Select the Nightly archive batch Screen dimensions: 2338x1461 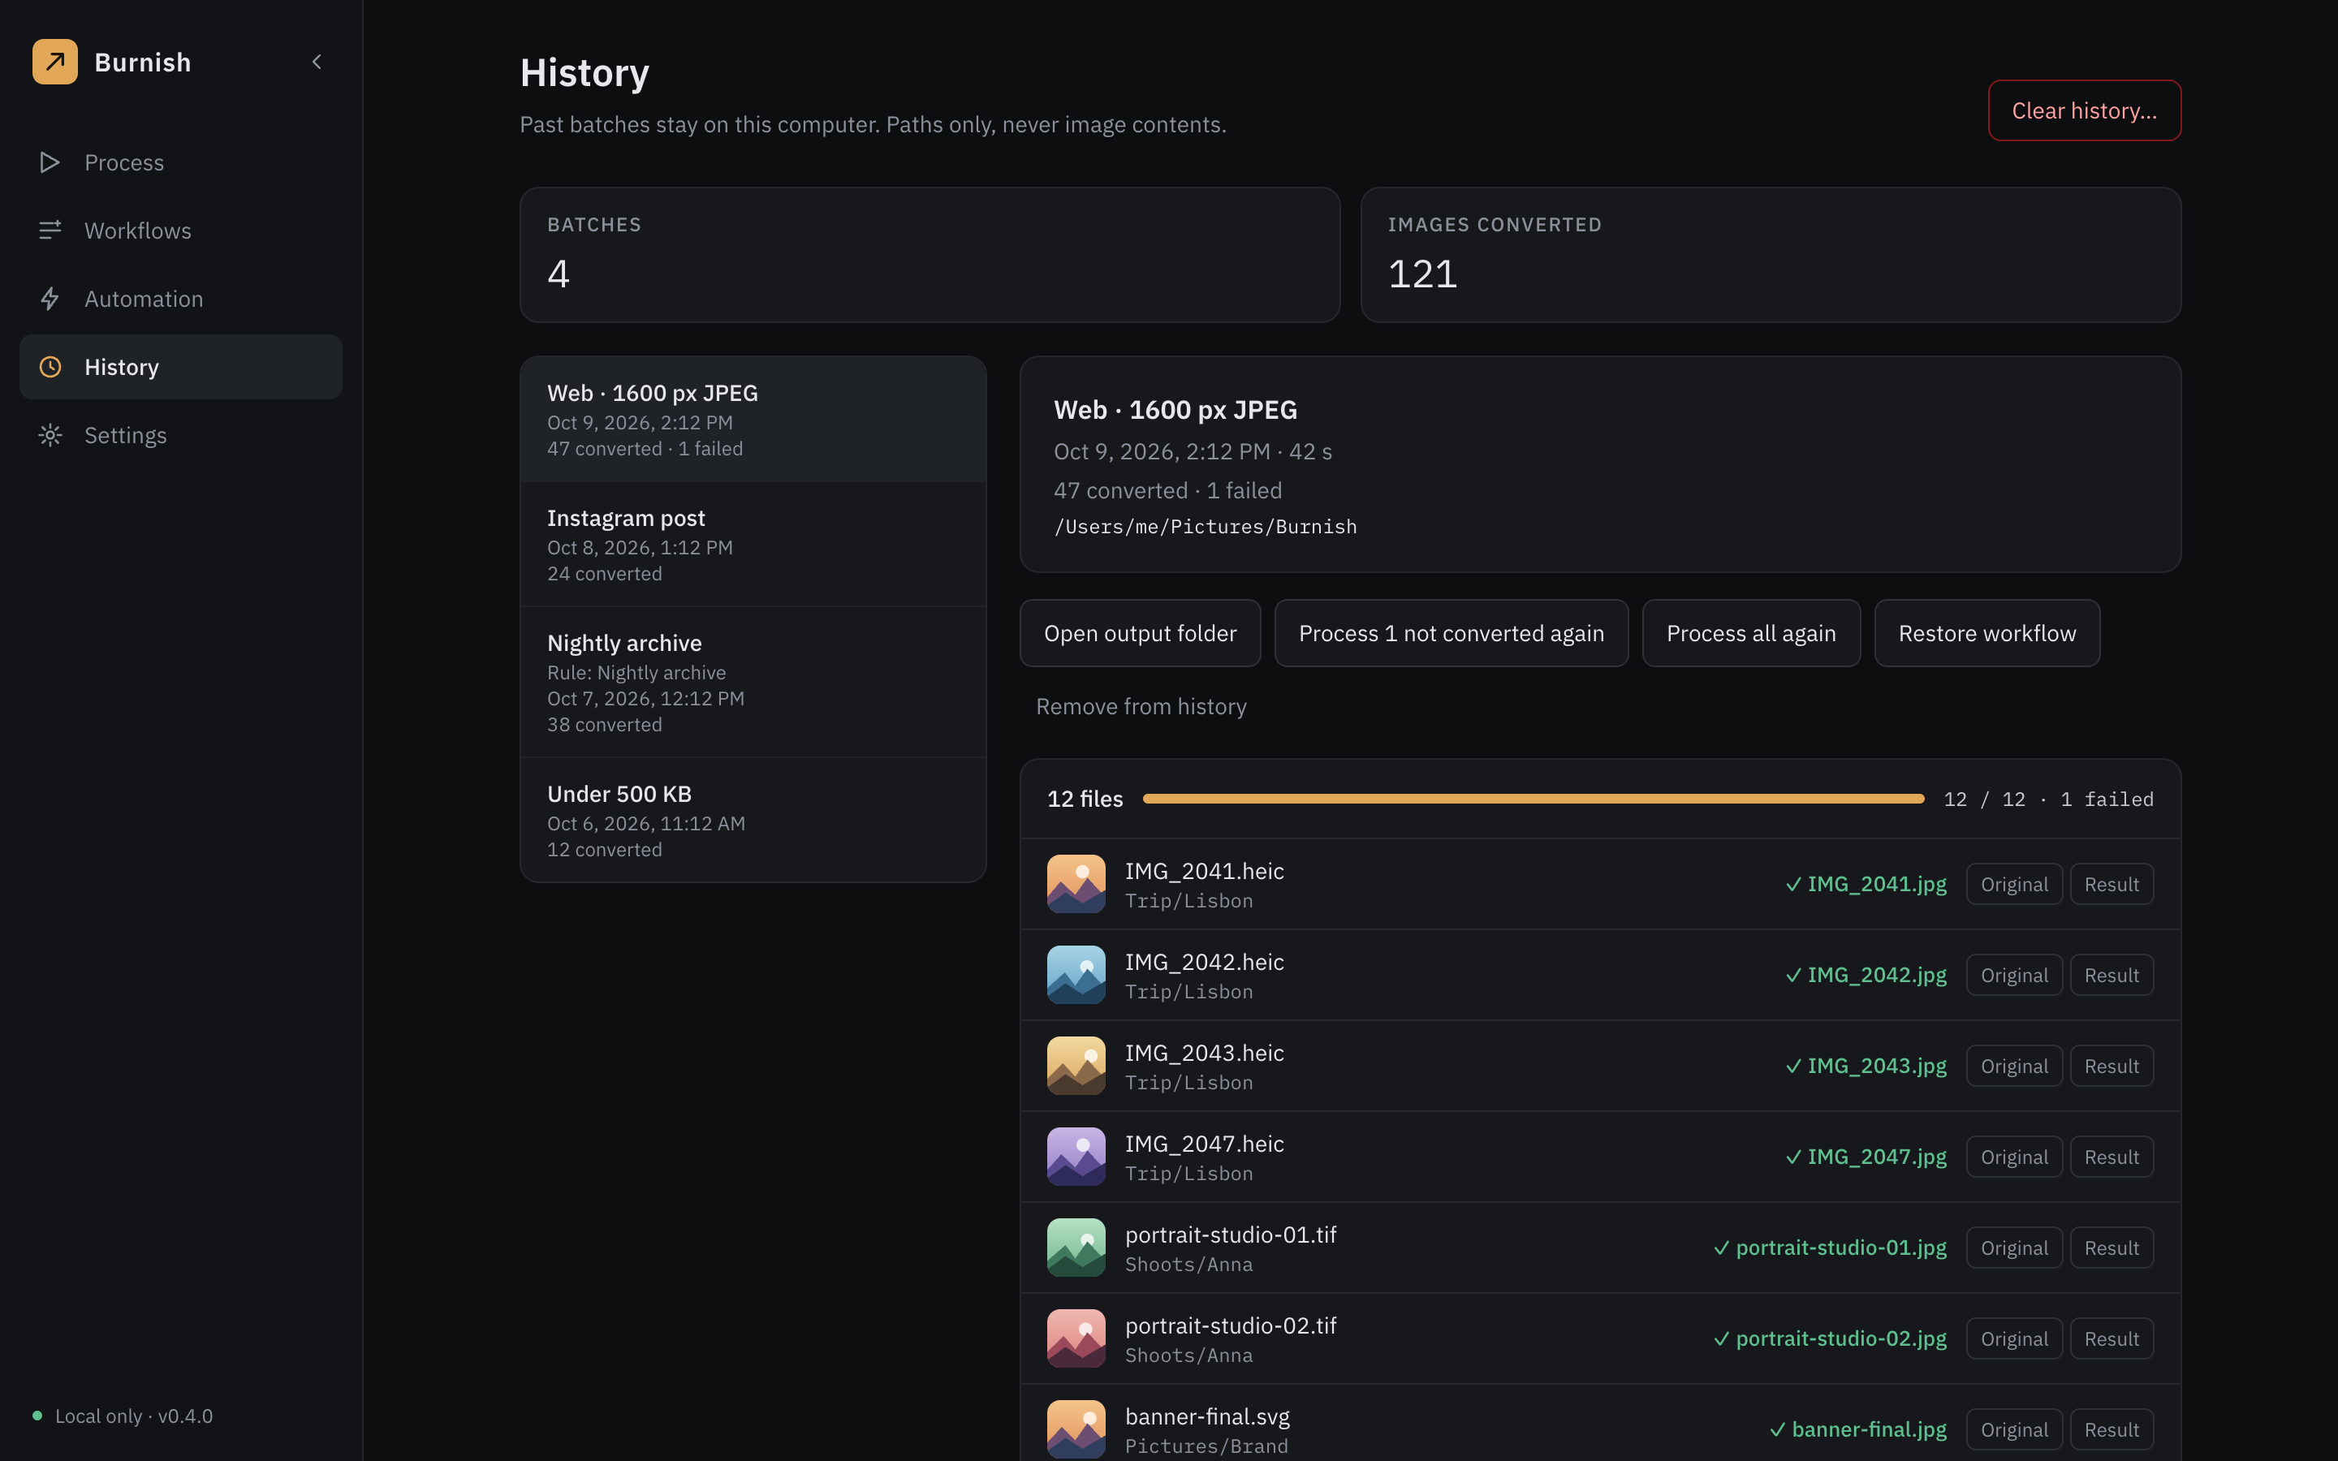(753, 682)
